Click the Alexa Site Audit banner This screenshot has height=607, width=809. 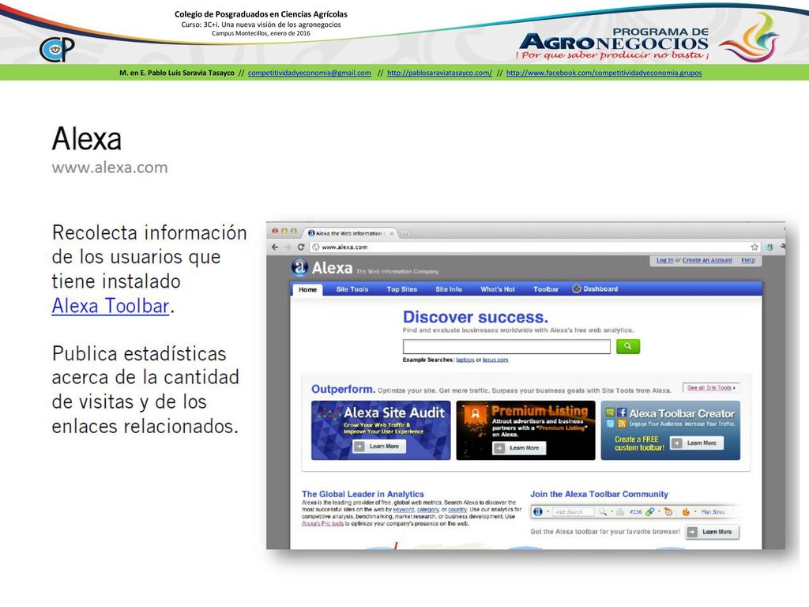(381, 431)
